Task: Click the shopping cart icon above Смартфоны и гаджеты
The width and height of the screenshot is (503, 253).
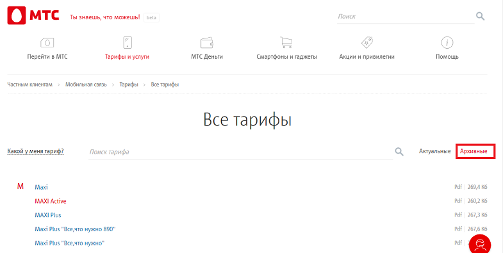Action: tap(286, 42)
